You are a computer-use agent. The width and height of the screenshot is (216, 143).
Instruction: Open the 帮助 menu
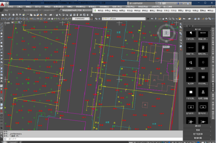coord(209,11)
